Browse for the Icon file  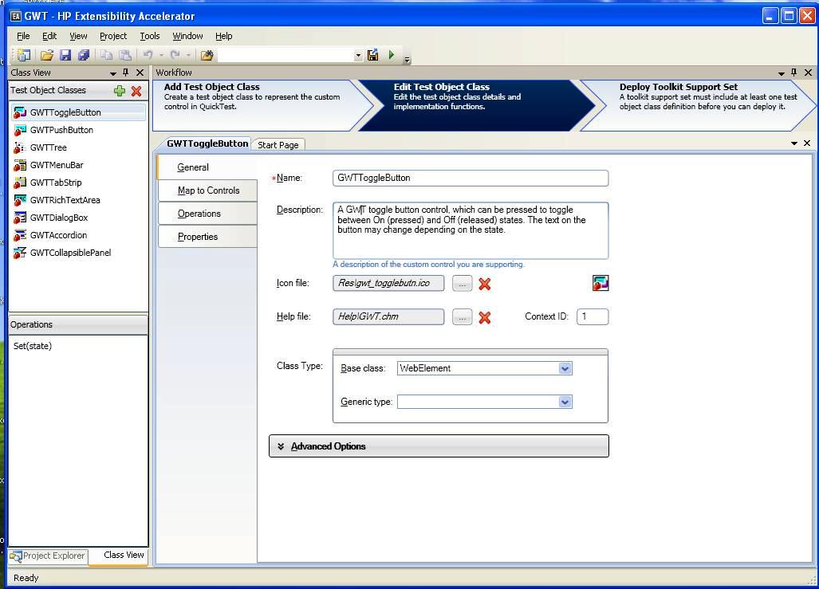463,284
